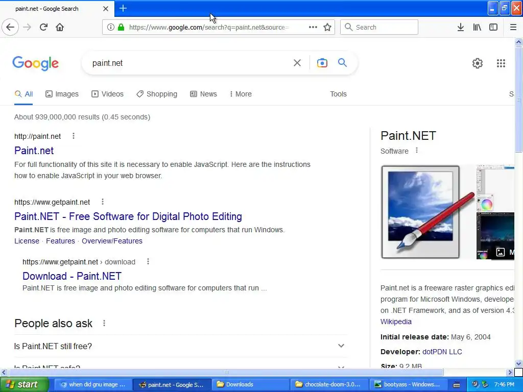
Task: Open Google quick settings gear
Action: [478, 63]
